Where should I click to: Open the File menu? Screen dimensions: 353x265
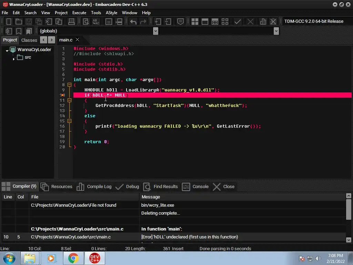(5, 13)
